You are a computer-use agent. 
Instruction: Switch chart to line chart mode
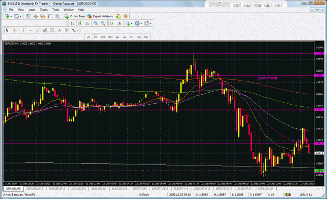point(87,24)
